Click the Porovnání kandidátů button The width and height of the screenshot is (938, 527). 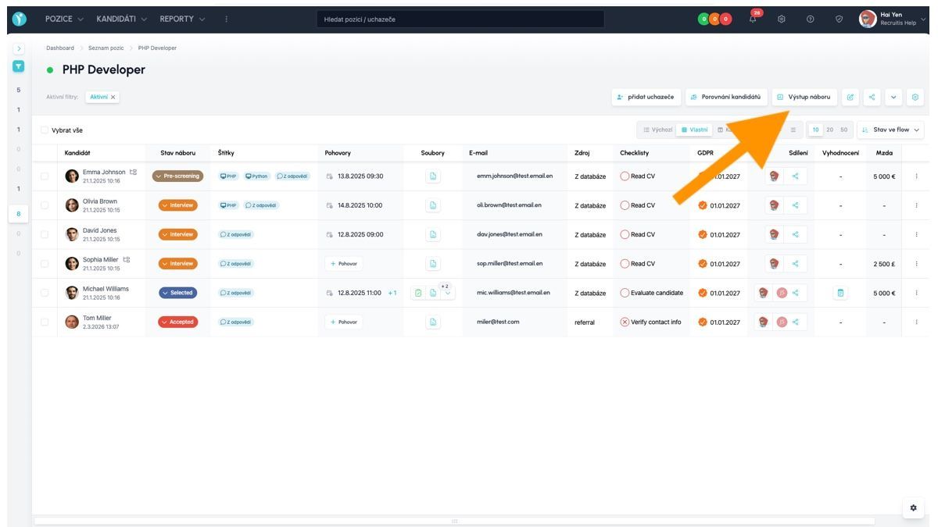(726, 97)
